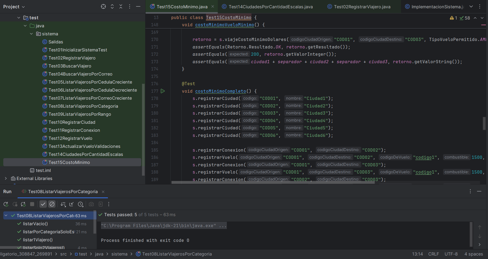The image size is (488, 259).
Task: Click the warnings indicator showing 1
Action: coord(453,18)
